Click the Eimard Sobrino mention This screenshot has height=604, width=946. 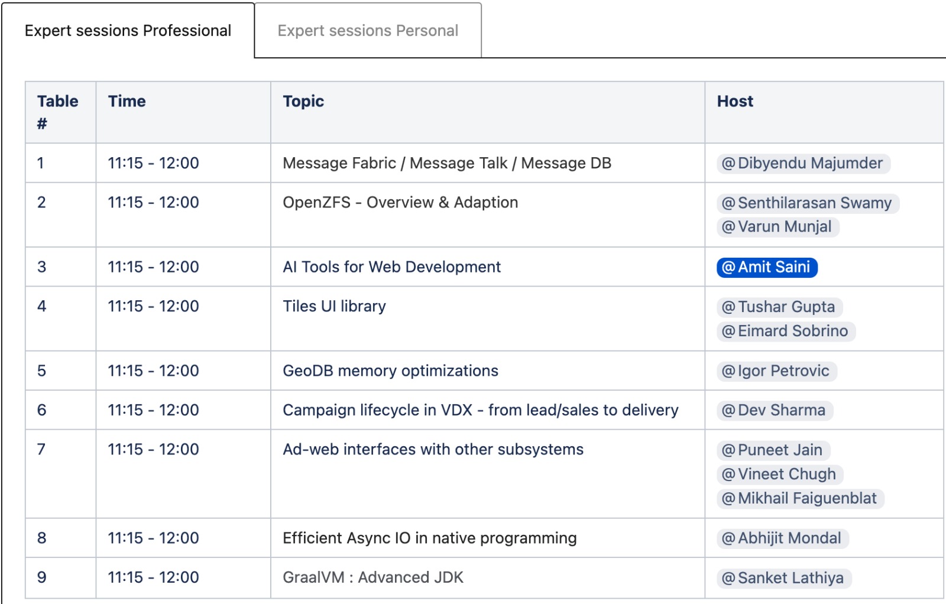(x=786, y=332)
